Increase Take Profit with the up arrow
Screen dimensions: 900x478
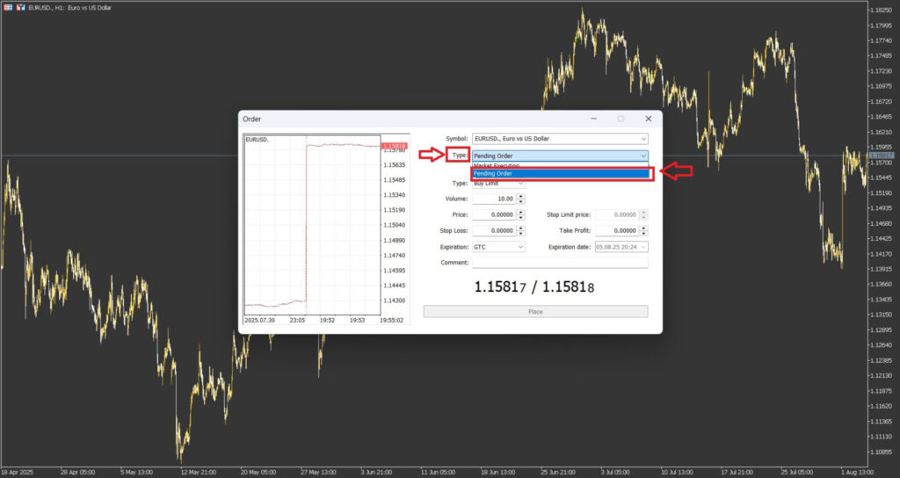pyautogui.click(x=644, y=228)
